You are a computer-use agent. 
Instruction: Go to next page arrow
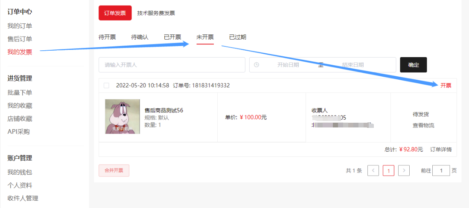(404, 170)
